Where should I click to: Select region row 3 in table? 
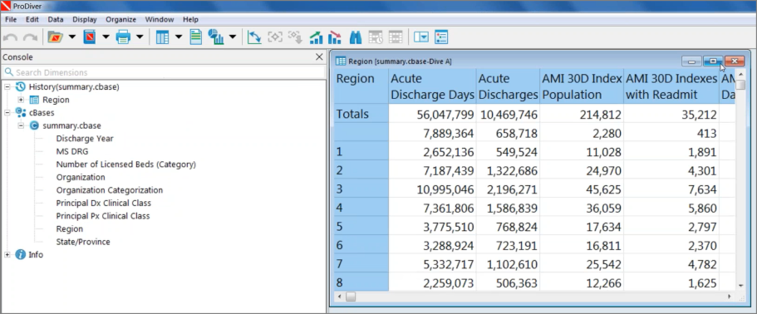pyautogui.click(x=361, y=189)
